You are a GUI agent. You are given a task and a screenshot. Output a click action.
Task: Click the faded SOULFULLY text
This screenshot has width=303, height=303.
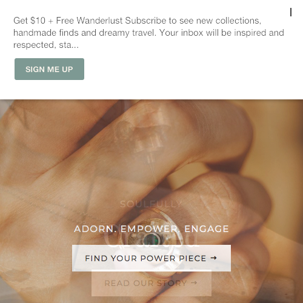click(151, 204)
